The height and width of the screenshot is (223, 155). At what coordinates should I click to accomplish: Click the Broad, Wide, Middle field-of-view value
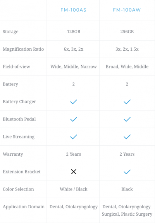click(x=127, y=66)
